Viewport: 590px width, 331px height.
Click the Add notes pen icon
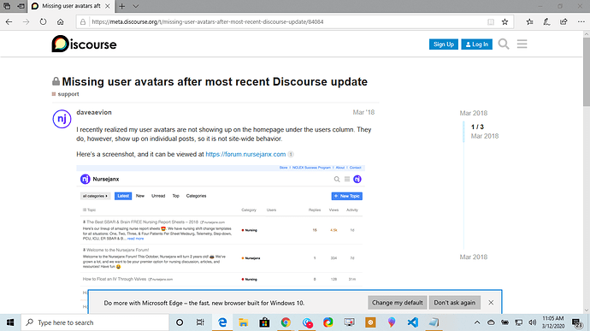[x=546, y=22]
